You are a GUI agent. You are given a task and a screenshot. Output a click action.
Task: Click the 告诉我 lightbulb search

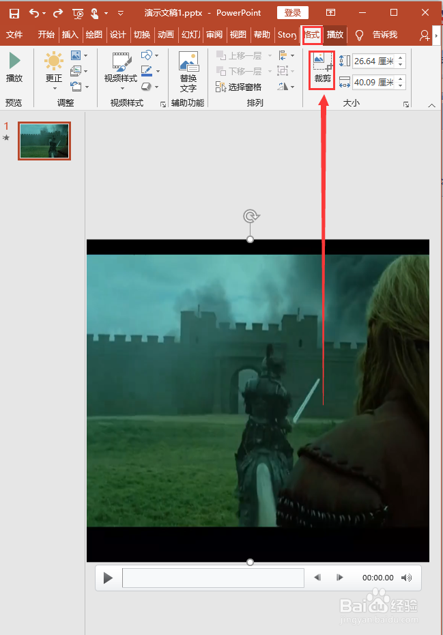click(377, 36)
